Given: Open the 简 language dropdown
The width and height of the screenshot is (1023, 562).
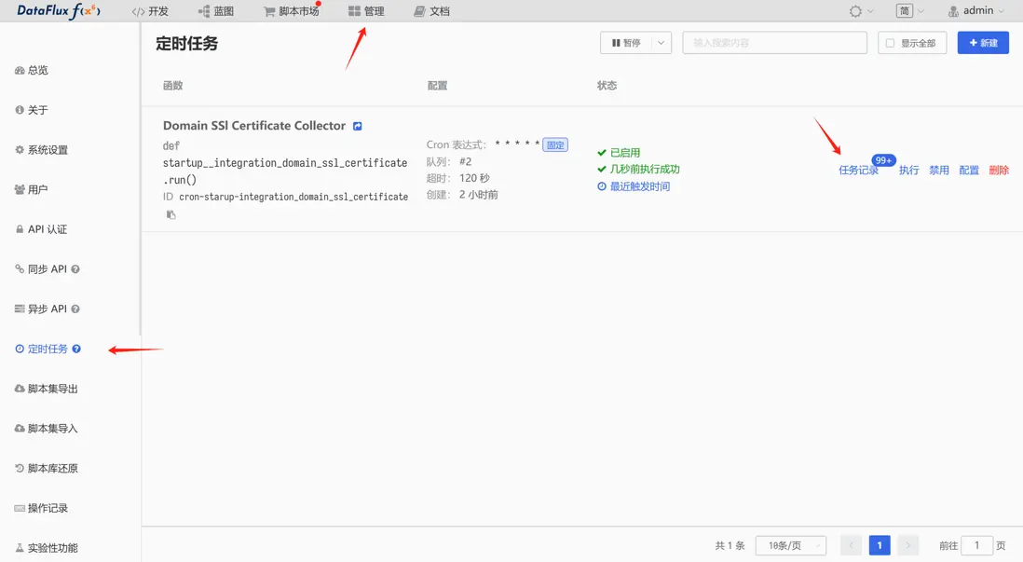Looking at the screenshot, I should (911, 11).
